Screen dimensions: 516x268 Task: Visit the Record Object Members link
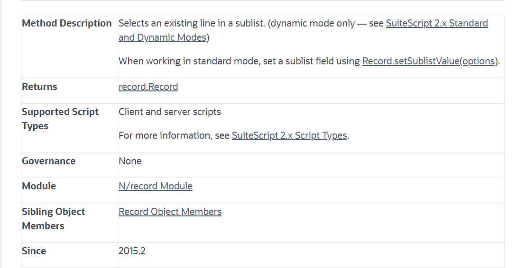pyautogui.click(x=170, y=212)
